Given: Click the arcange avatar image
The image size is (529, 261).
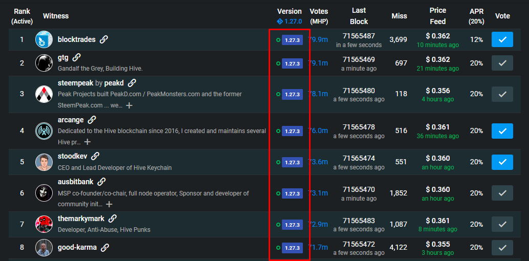Looking at the screenshot, I should click(x=44, y=130).
